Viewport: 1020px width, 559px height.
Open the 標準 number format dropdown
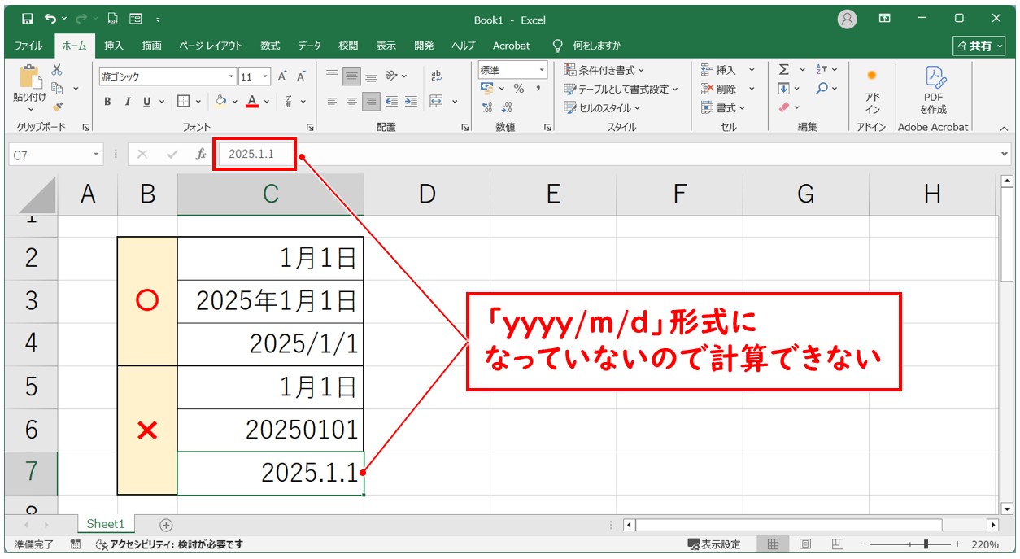click(x=541, y=70)
